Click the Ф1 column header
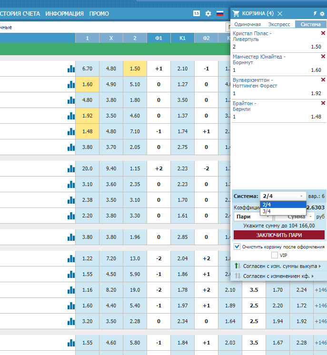Image resolution: width=327 pixels, height=355 pixels. point(159,38)
